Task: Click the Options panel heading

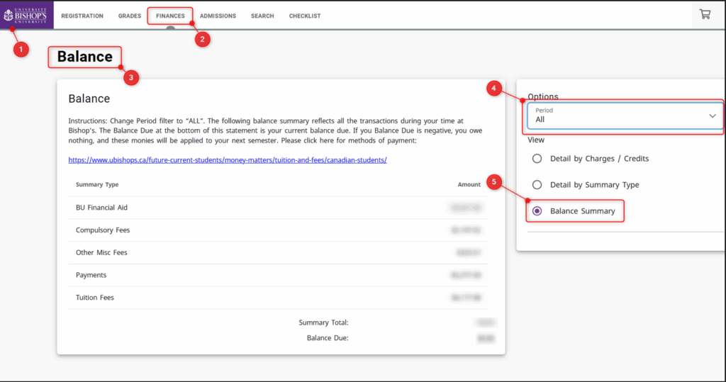Action: (542, 96)
